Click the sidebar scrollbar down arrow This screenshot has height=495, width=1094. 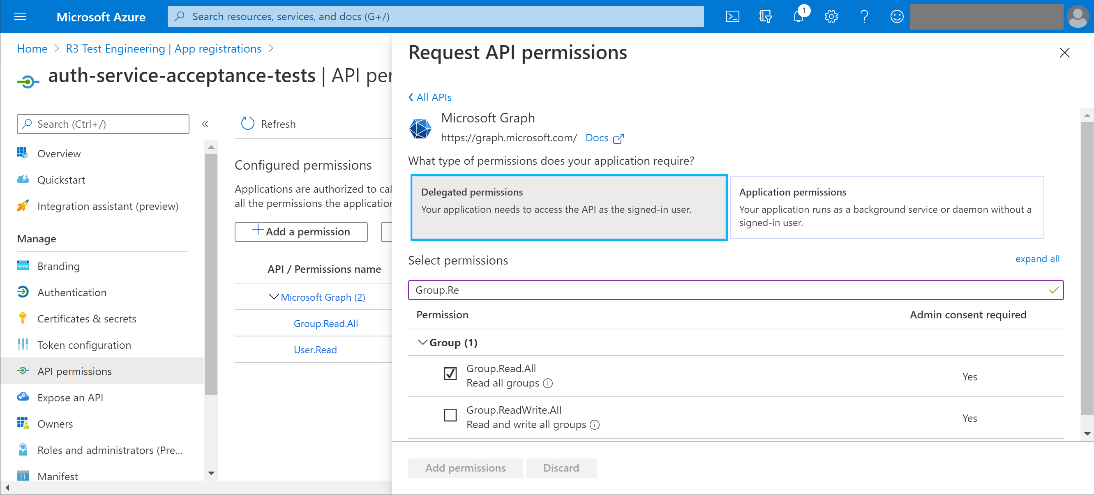click(x=211, y=473)
